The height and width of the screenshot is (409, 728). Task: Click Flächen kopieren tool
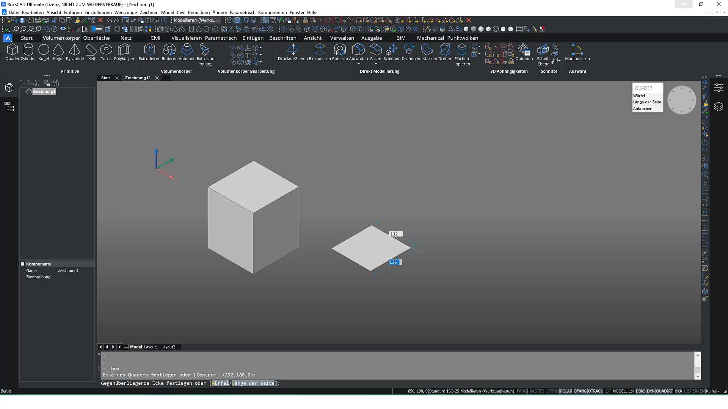point(461,55)
